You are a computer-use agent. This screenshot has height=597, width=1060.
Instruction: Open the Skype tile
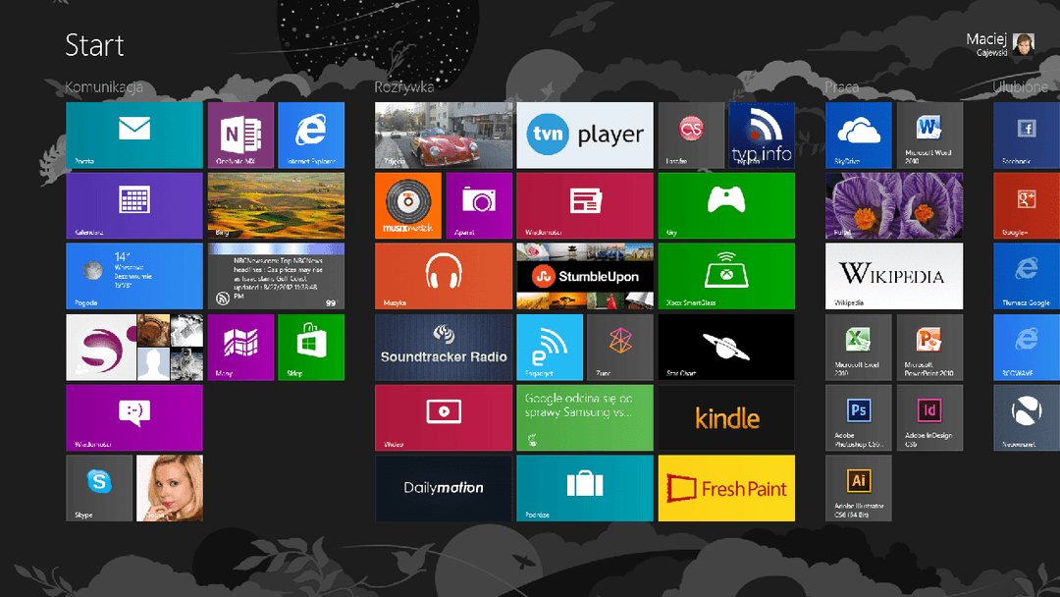pos(99,488)
